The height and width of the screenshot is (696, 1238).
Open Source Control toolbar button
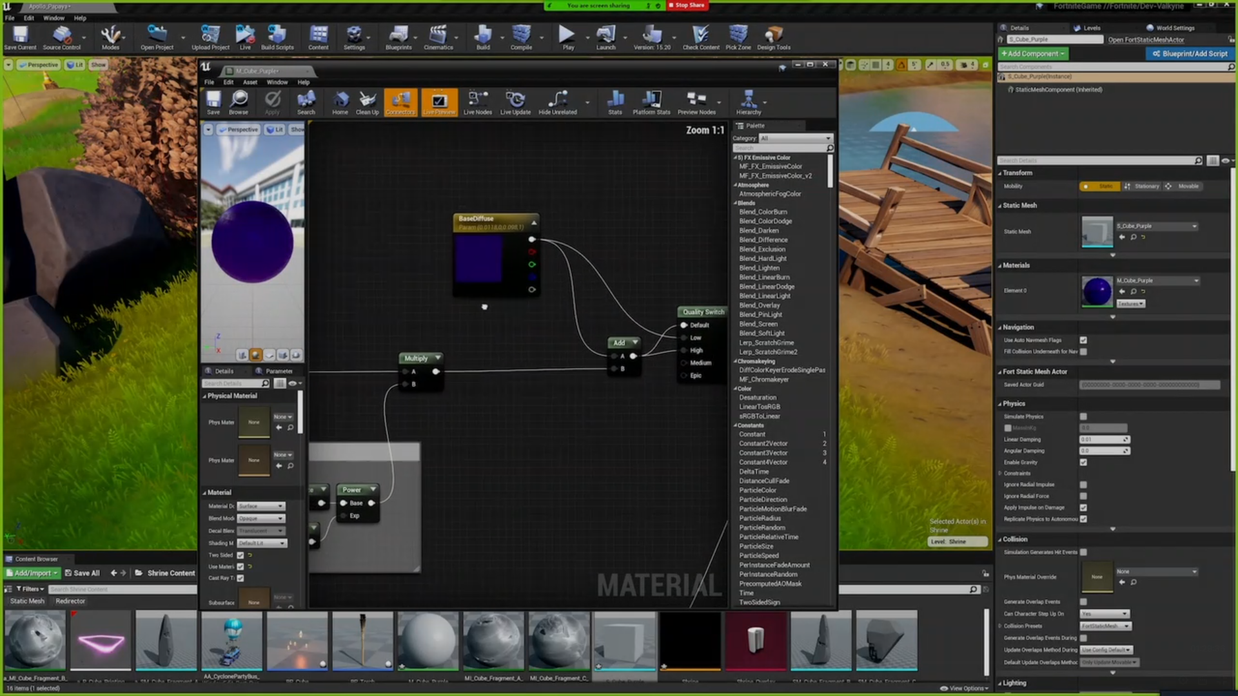62,38
